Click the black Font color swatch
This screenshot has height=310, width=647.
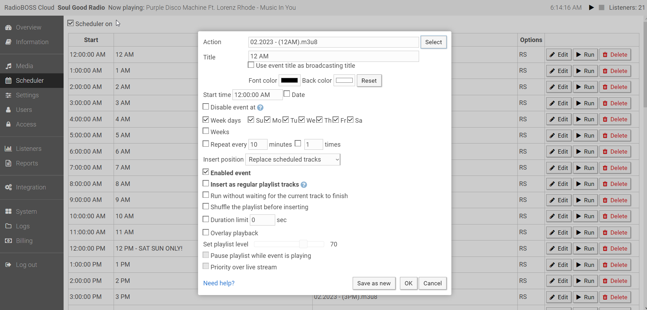289,80
